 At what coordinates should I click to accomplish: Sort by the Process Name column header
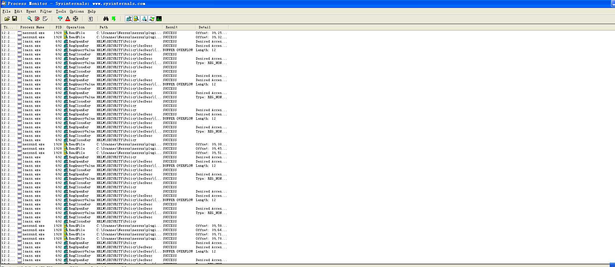click(x=33, y=27)
